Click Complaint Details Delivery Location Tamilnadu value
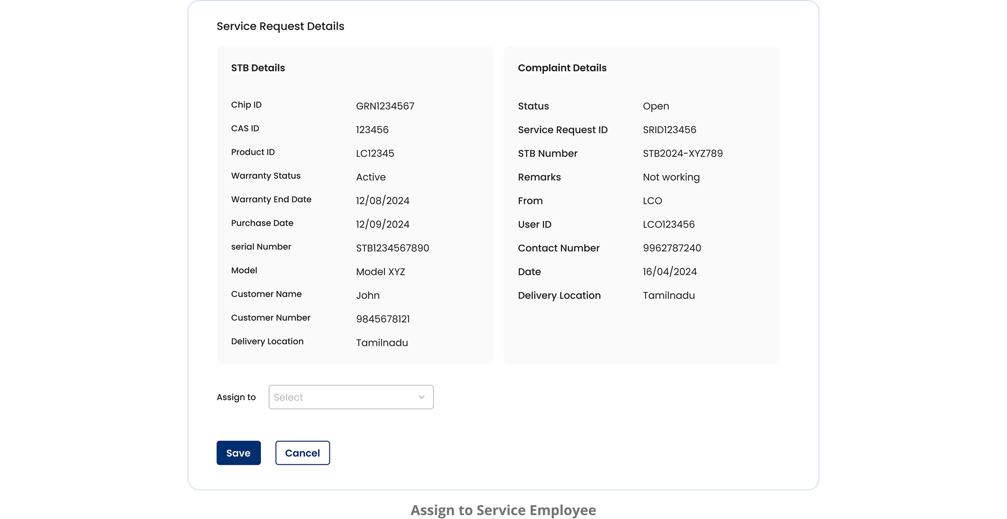 669,295
